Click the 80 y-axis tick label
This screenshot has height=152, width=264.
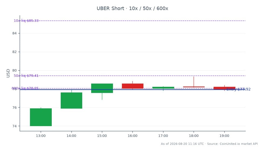[15, 70]
